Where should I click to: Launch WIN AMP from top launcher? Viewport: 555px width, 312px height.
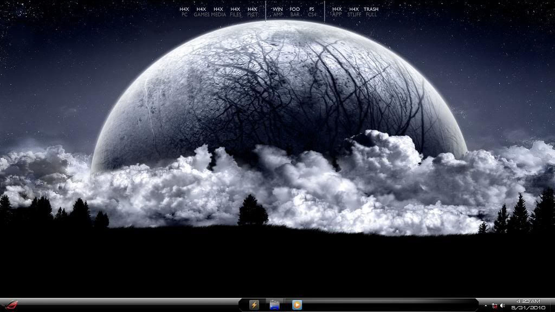(277, 12)
